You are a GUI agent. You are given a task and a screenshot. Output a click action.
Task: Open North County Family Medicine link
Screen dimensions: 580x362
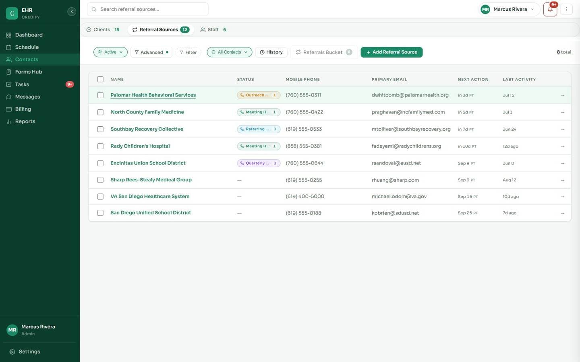pos(147,112)
